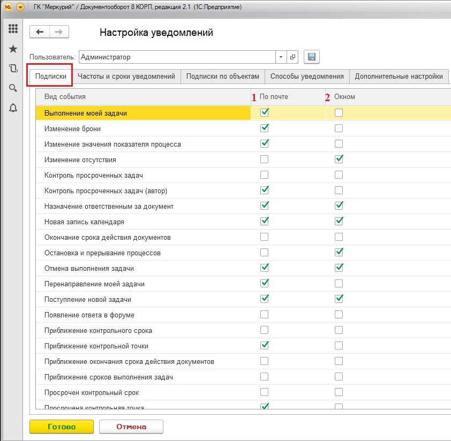Enable window notification for "Контроль просроченных задач"
Screen dimensions: 451x441
click(339, 175)
